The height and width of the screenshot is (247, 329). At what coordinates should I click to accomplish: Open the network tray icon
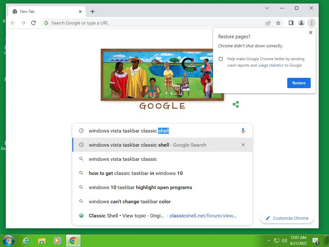click(x=277, y=241)
